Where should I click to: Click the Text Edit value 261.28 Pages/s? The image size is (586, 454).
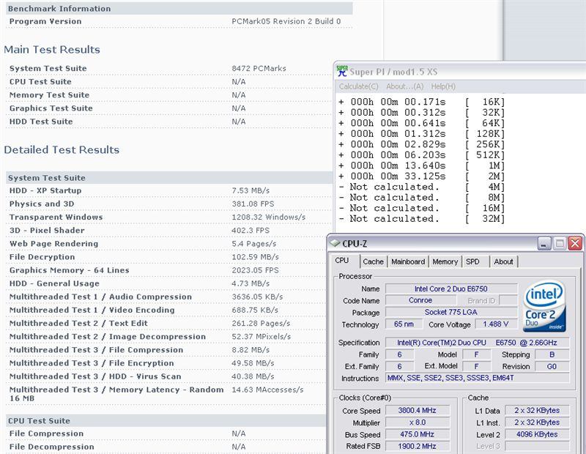pos(261,323)
